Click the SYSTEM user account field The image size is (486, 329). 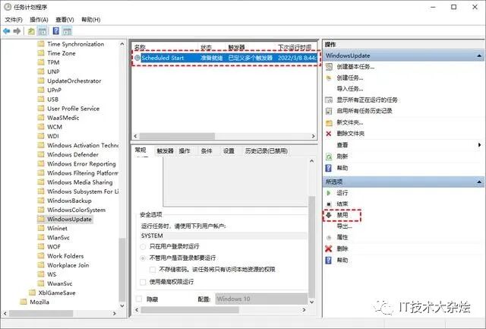pos(223,236)
